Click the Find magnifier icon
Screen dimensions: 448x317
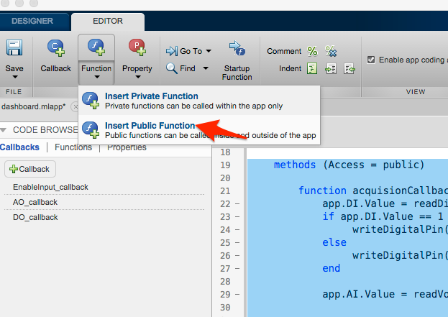point(172,68)
